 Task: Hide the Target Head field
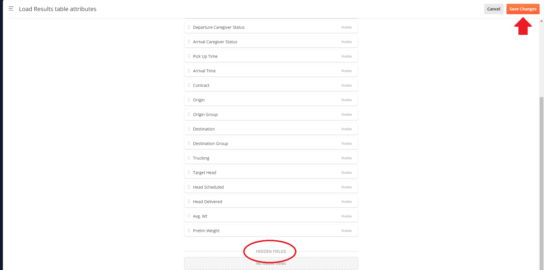[x=346, y=173]
